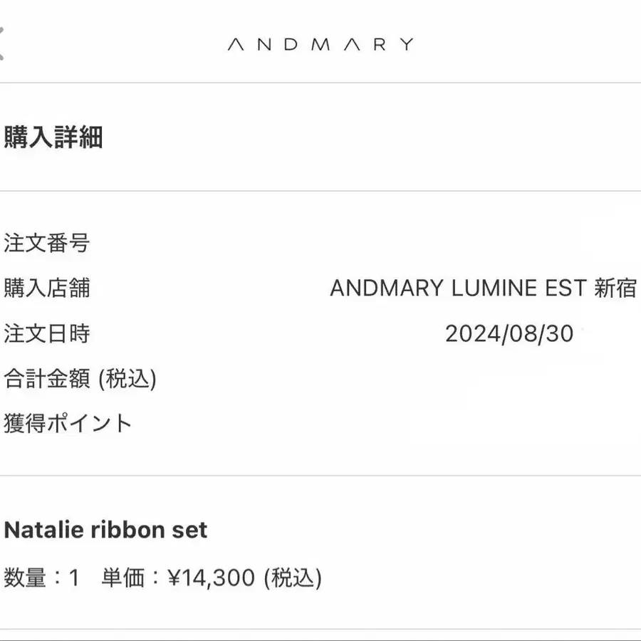
Task: Tap the back chevron arrow
Action: pyautogui.click(x=3, y=44)
